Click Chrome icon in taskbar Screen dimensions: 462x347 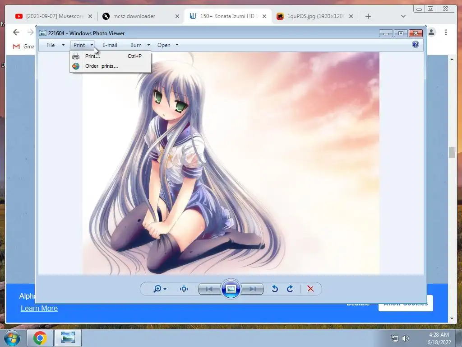pos(40,338)
